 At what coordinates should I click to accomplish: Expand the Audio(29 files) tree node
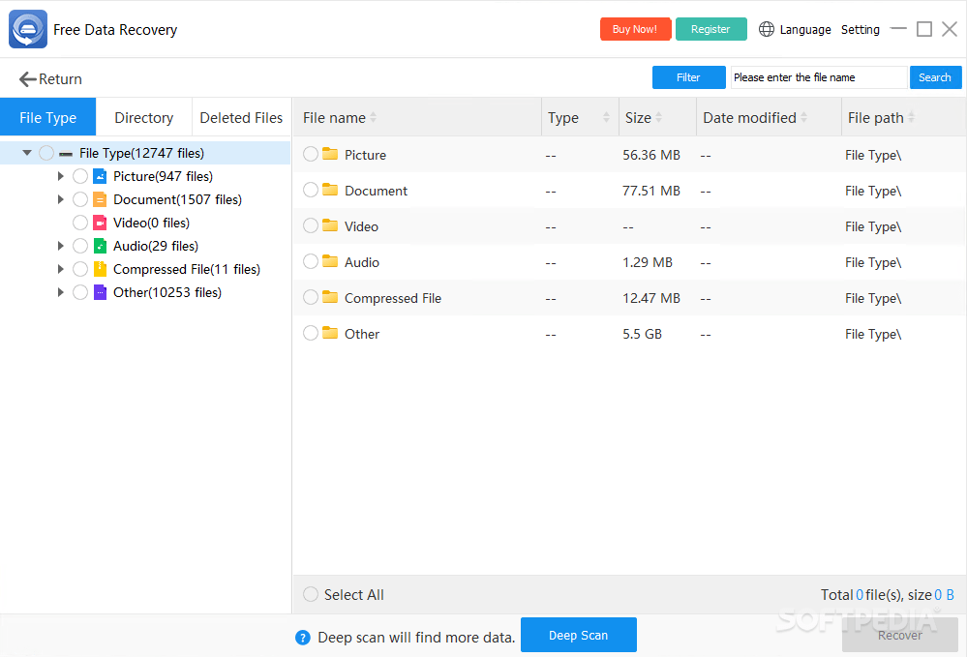coord(60,246)
